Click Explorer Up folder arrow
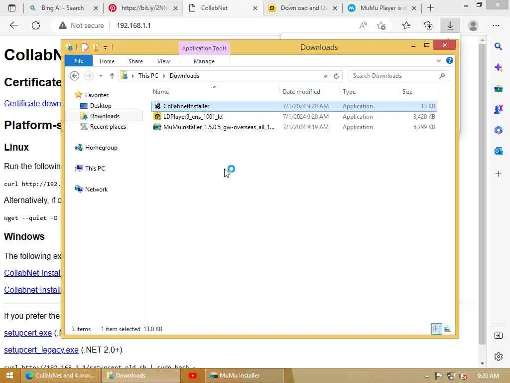This screenshot has width=510, height=383. point(112,76)
